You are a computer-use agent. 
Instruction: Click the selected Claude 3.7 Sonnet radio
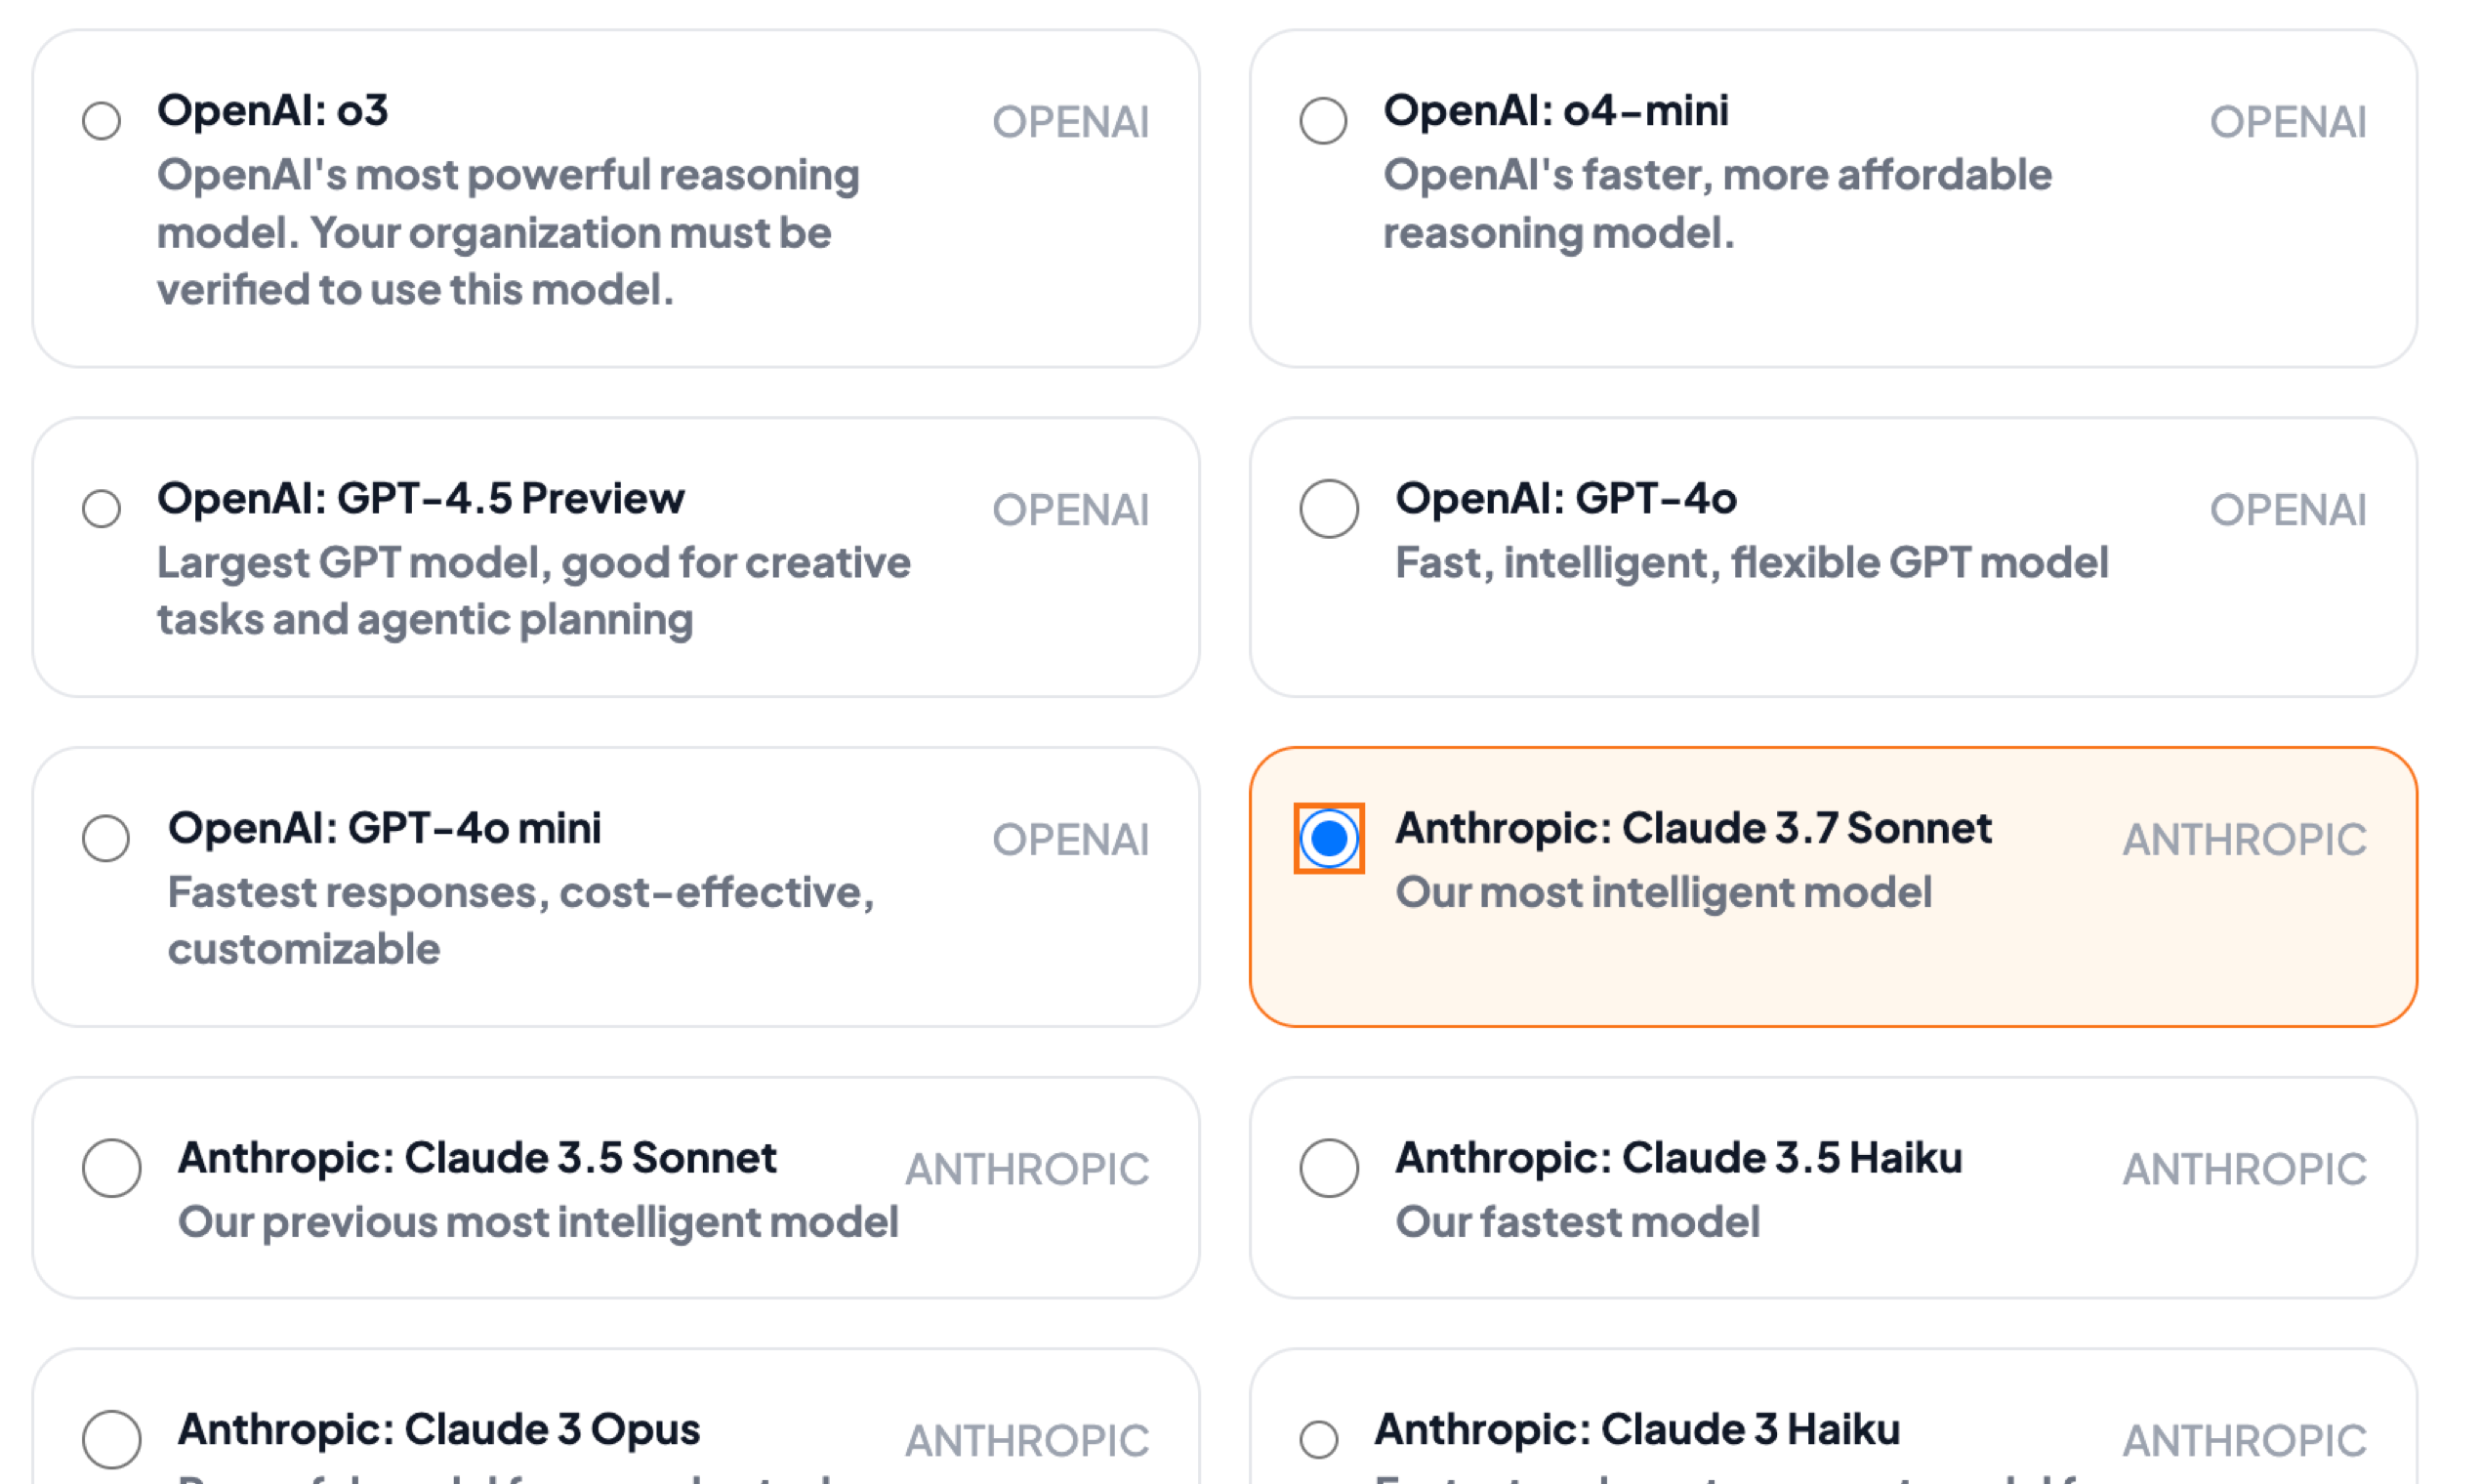point(1329,838)
